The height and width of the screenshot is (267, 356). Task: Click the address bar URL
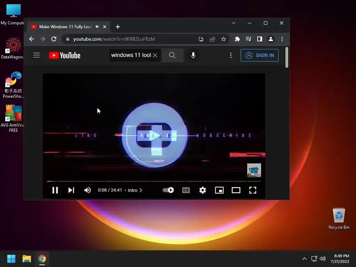pos(114,39)
